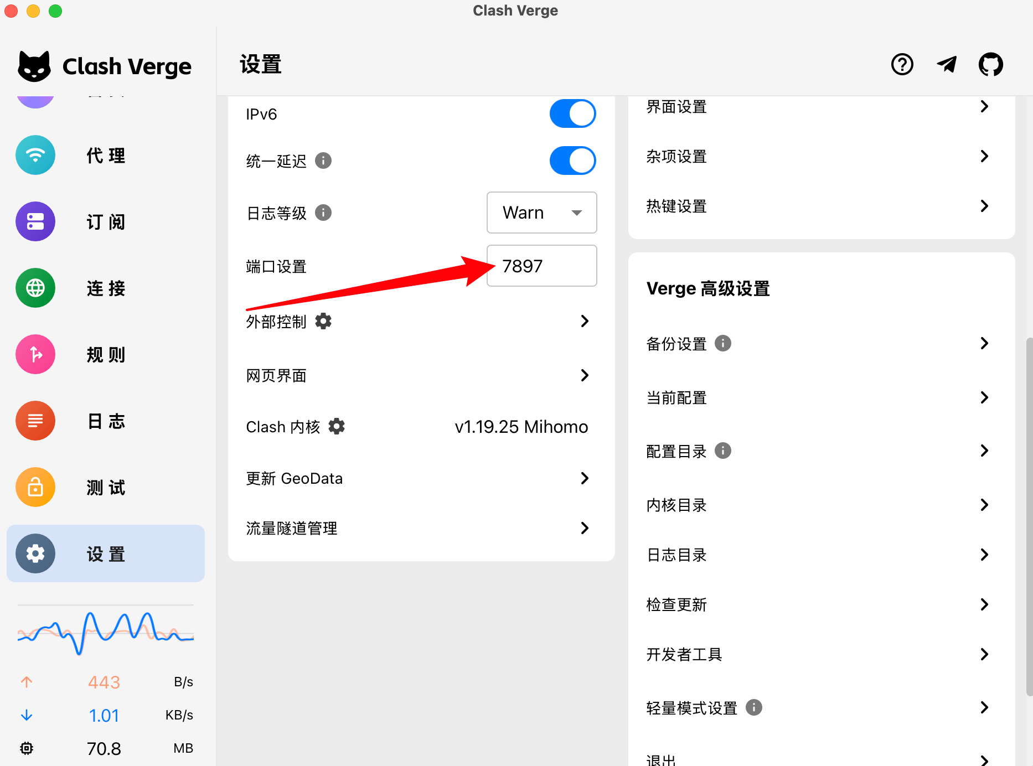Click 检查更新
Screen dimensions: 1033x766
(822, 604)
